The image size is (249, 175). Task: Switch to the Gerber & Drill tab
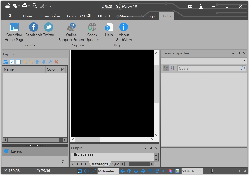[79, 16]
